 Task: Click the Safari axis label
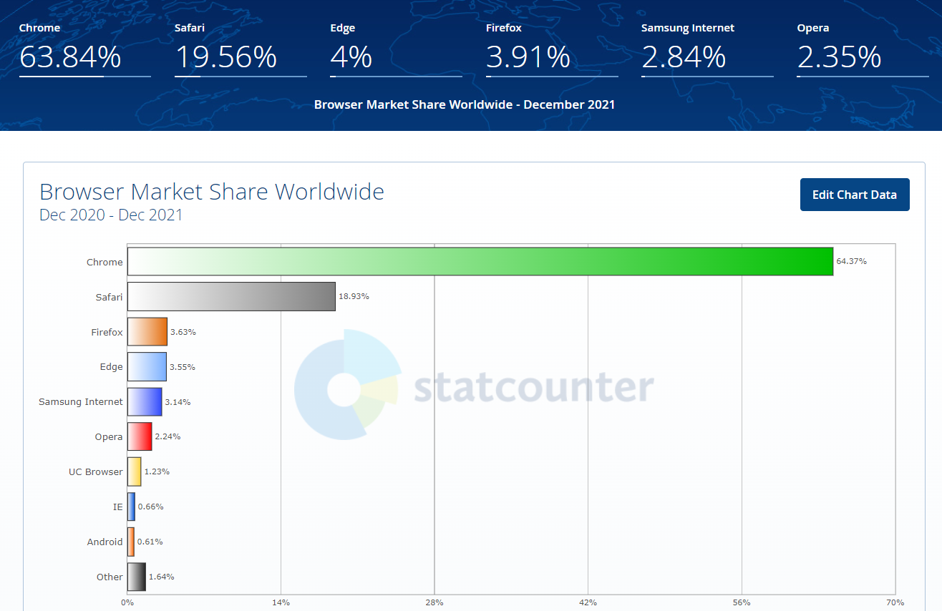tap(110, 297)
